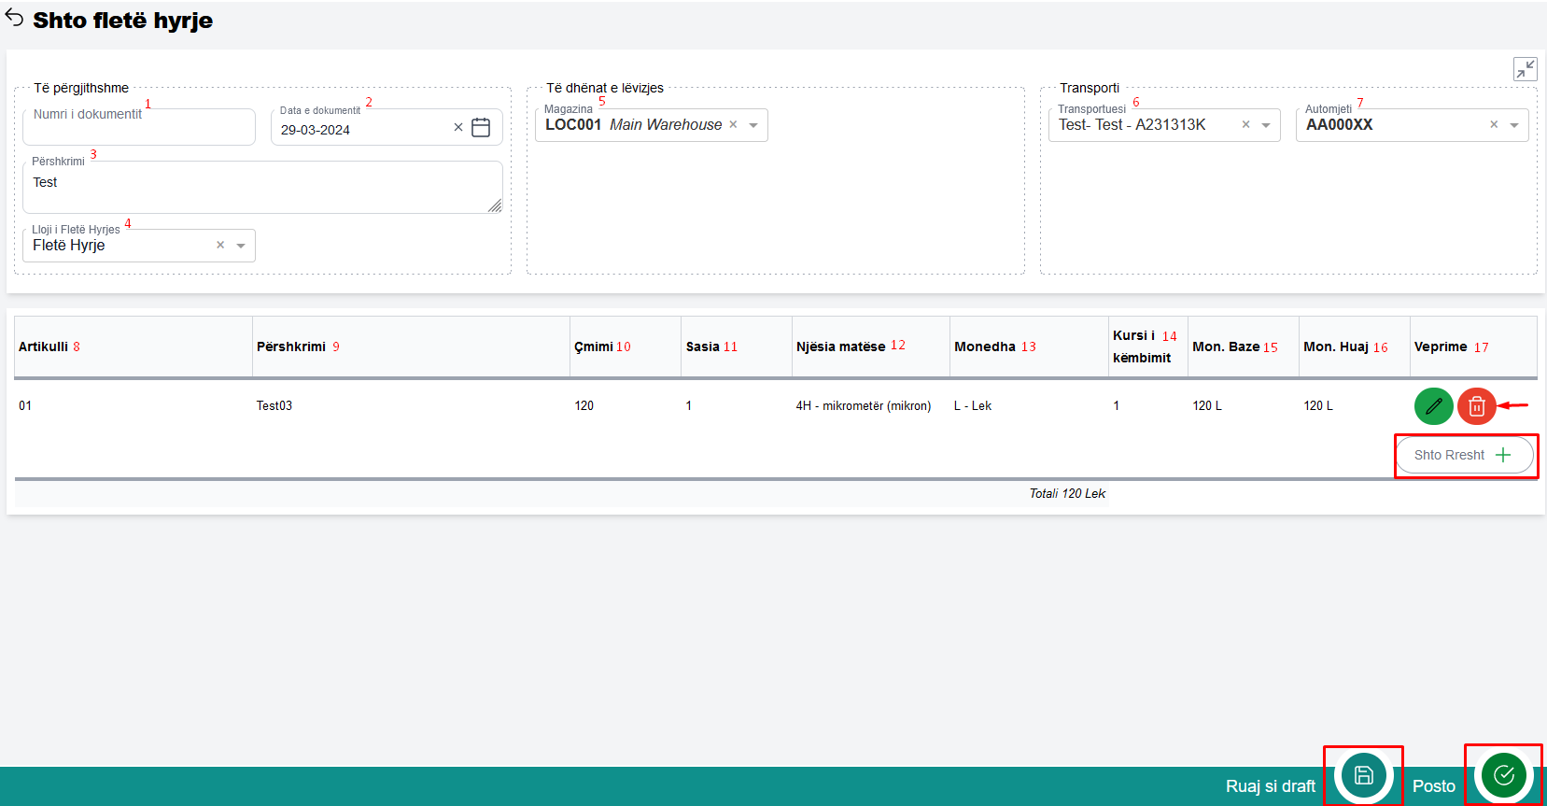The height and width of the screenshot is (806, 1547).
Task: Delete row 01 with the red trash icon
Action: tap(1476, 406)
